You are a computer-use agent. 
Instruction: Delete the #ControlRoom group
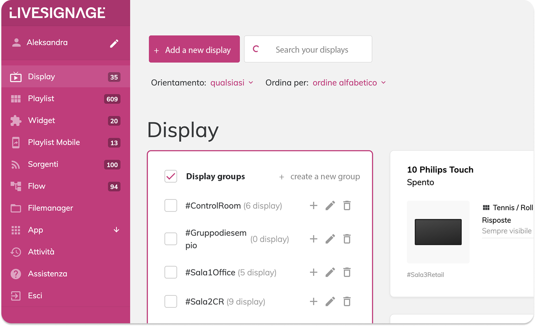(347, 205)
